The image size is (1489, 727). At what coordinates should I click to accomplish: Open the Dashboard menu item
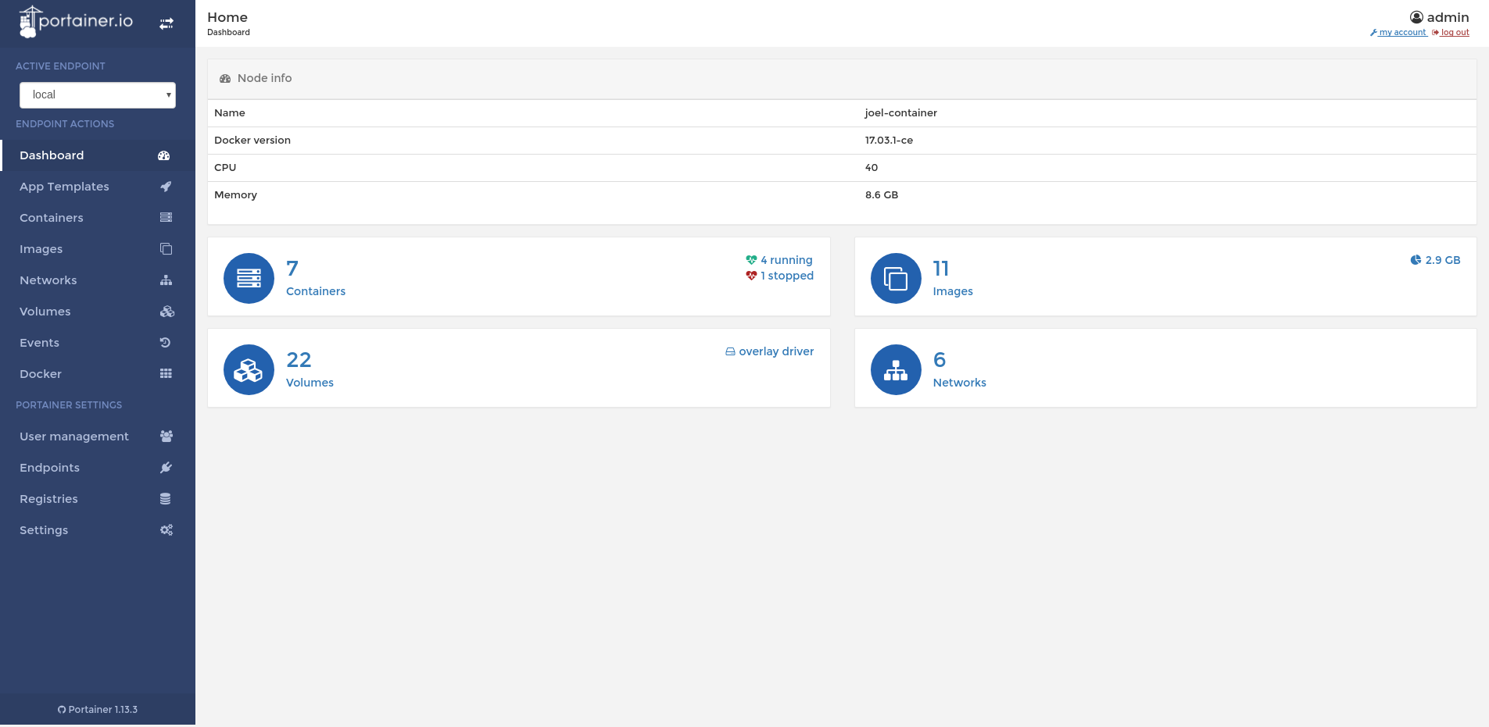(98, 155)
